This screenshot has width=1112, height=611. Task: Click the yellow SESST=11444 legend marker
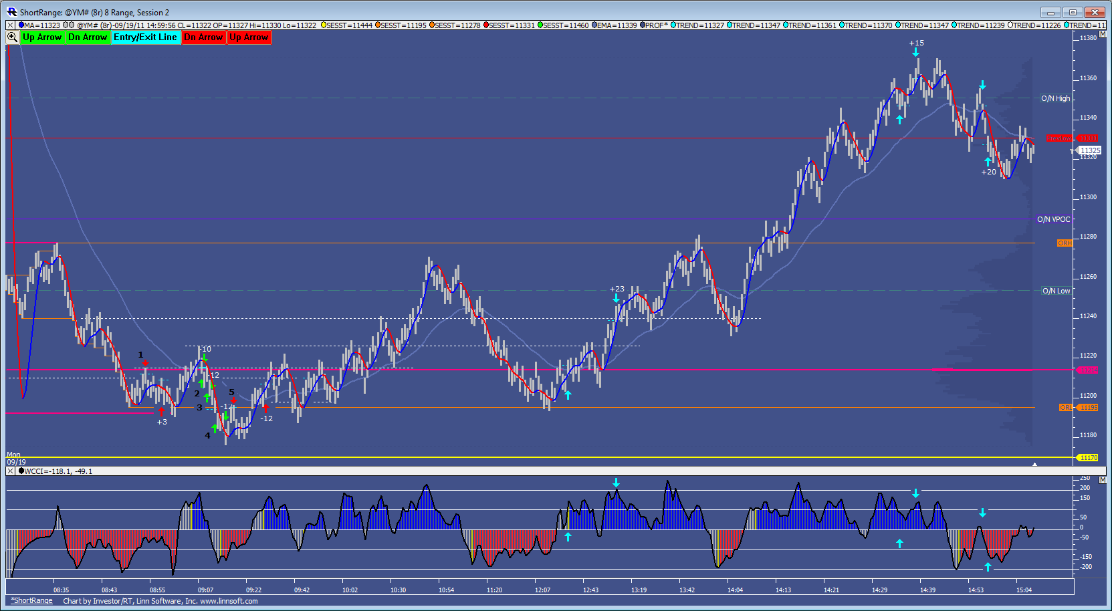point(324,25)
